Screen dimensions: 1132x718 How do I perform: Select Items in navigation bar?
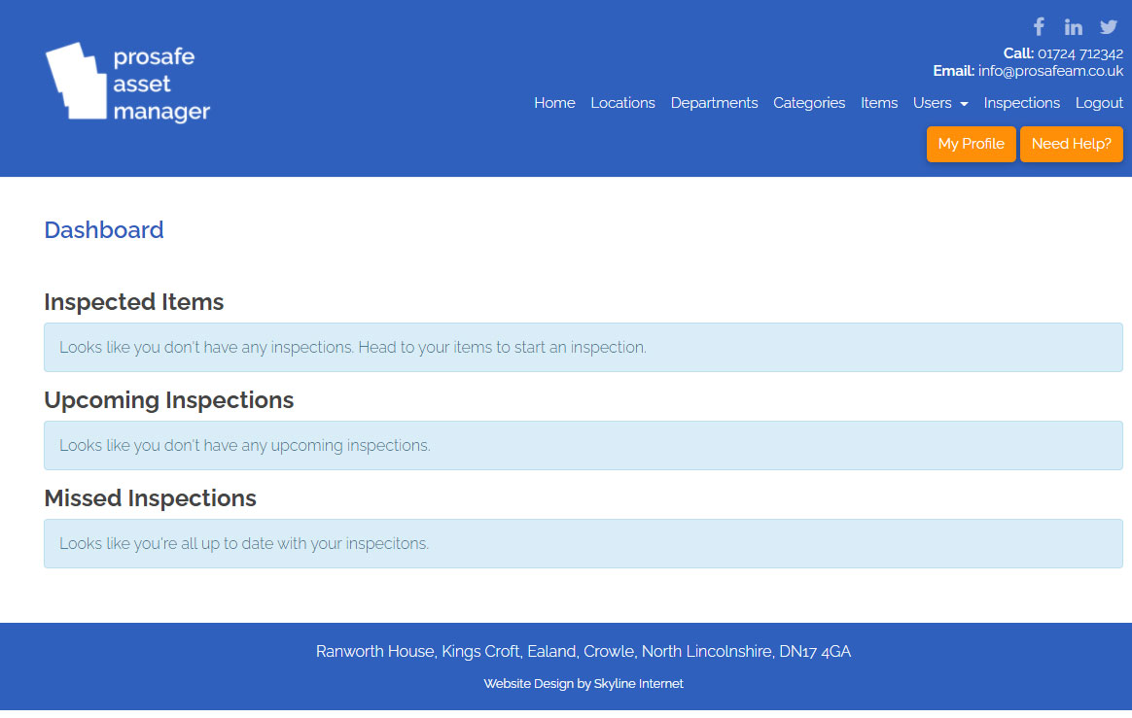(879, 103)
